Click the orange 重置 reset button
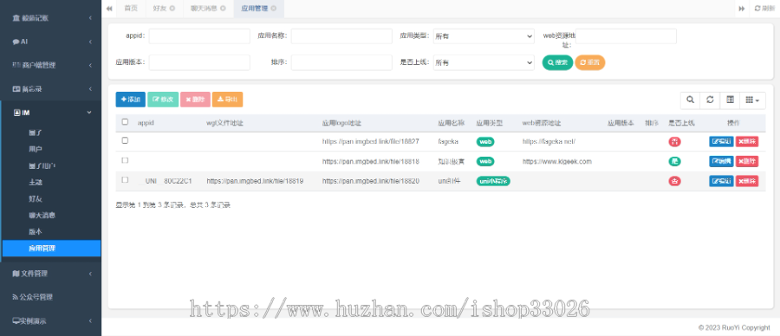Image resolution: width=780 pixels, height=336 pixels. (590, 62)
